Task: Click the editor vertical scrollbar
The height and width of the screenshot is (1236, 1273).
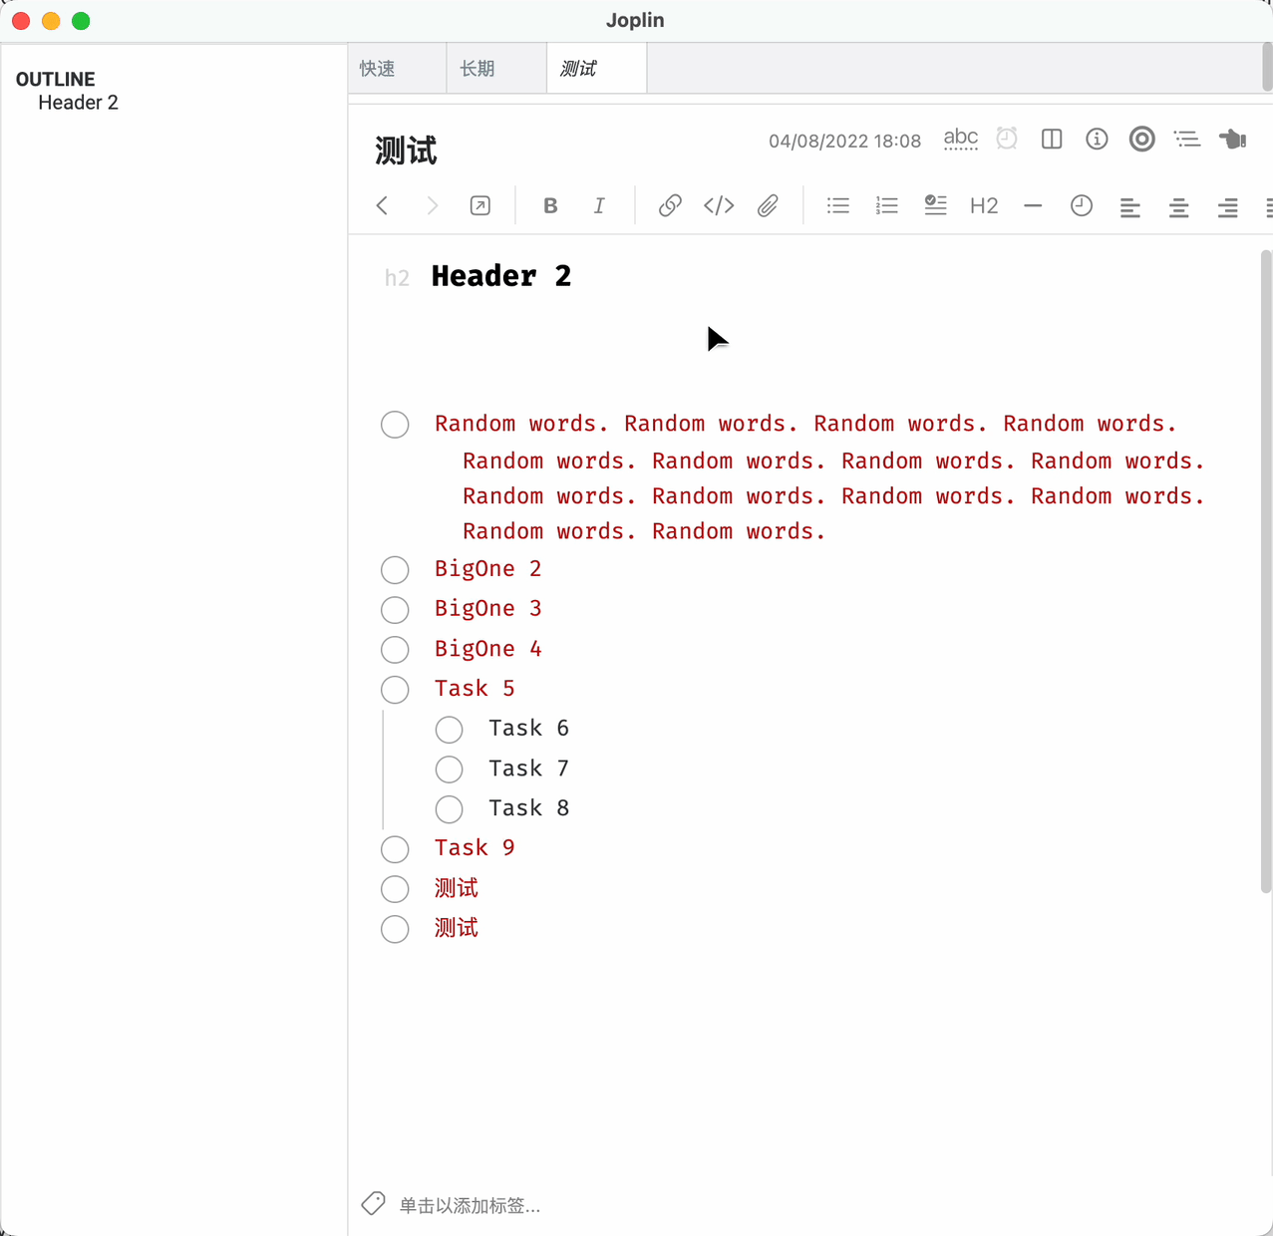Action: (x=1266, y=571)
